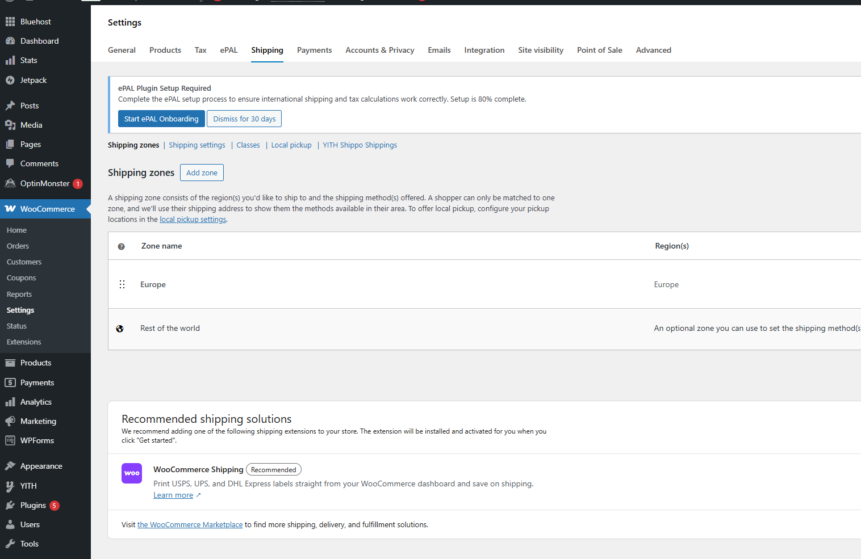Click the Analytics chart icon
Screen dimensions: 861x559
pyautogui.click(x=10, y=402)
